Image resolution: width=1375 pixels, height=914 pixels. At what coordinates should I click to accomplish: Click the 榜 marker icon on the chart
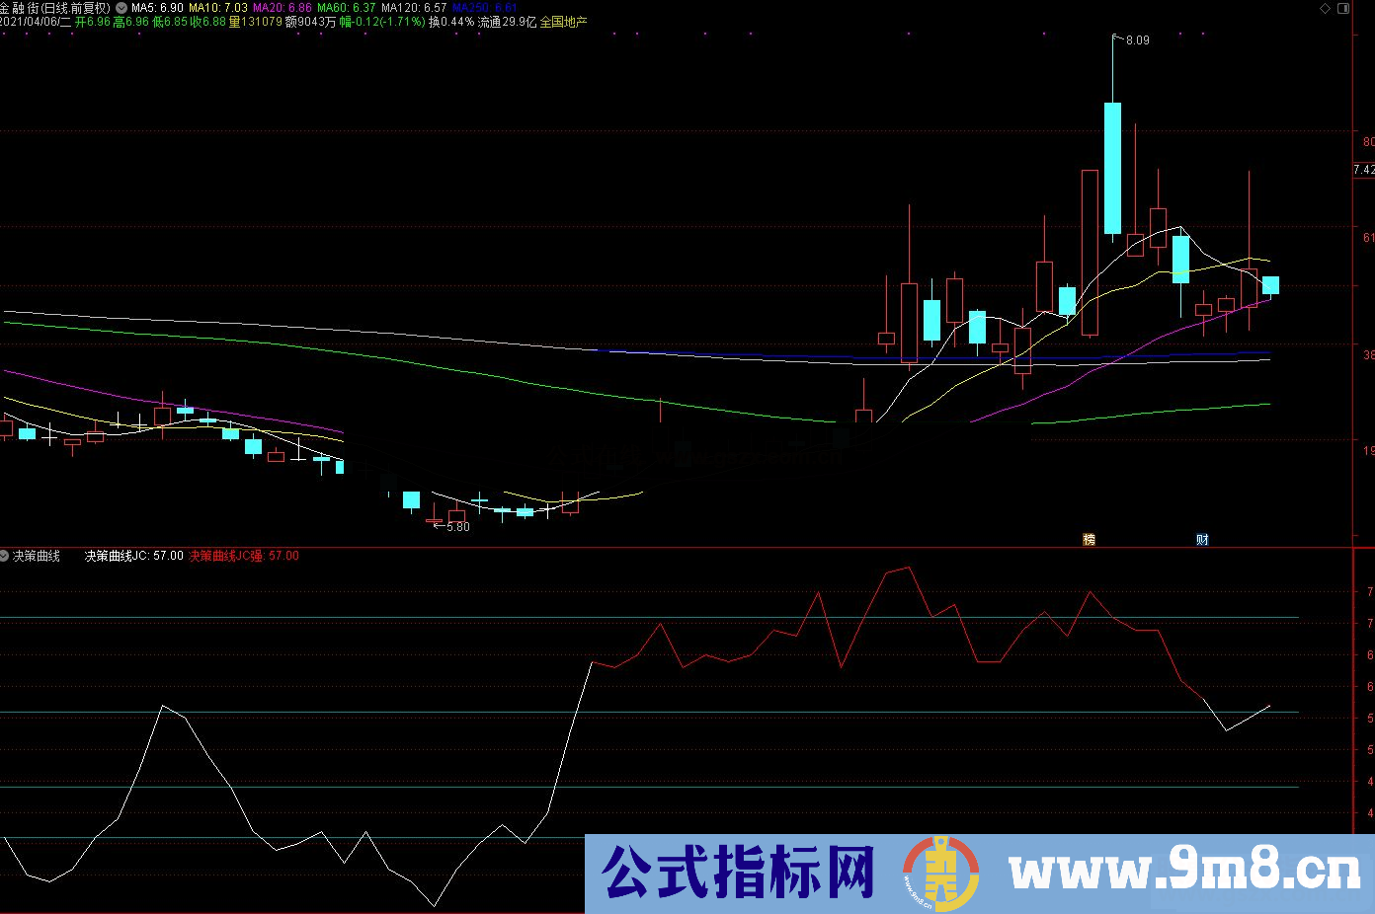coord(1089,539)
